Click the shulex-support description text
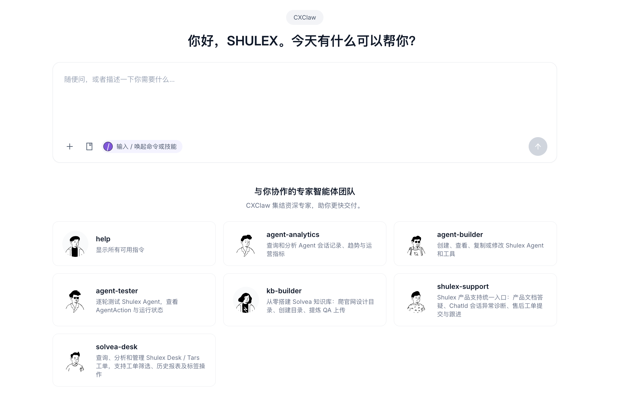 490,306
